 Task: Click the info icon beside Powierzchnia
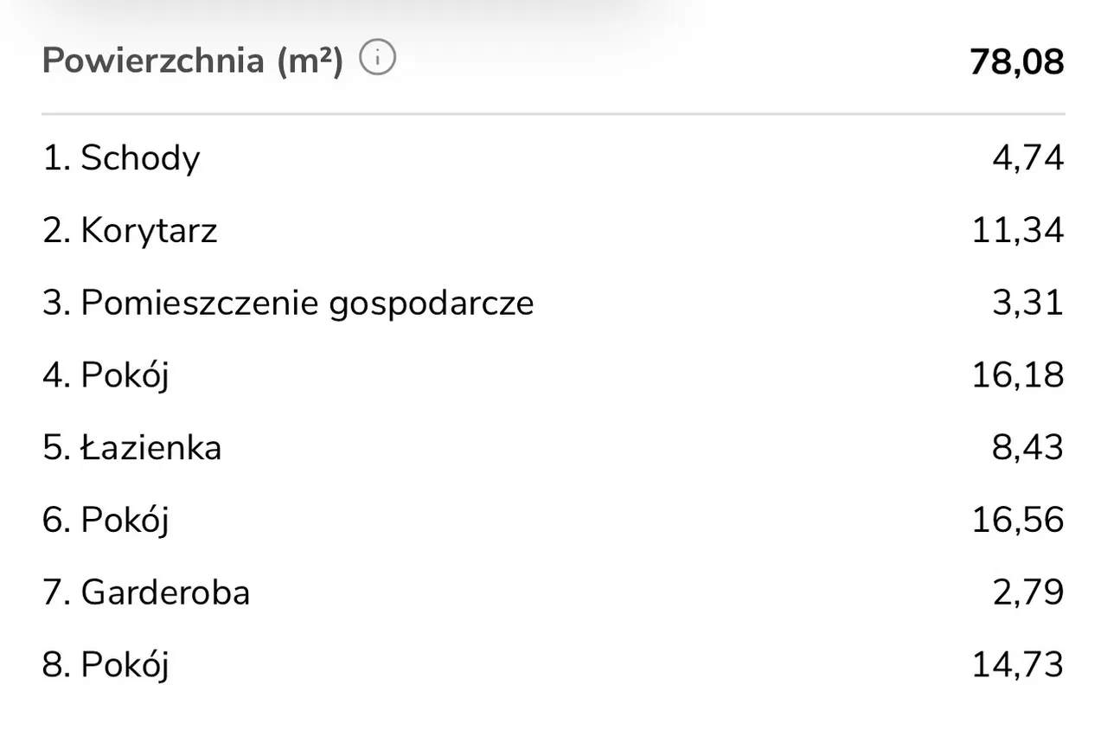pos(377,59)
